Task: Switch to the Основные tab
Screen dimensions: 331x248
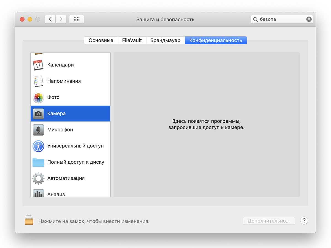Action: click(101, 40)
